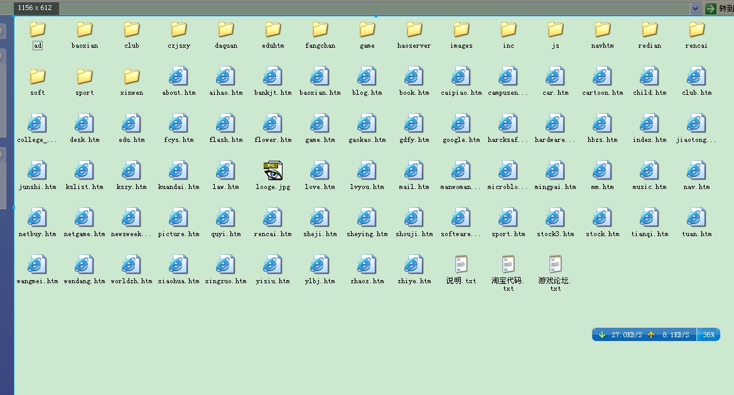Open the index.htm file
This screenshot has width=734, height=395.
pos(649,124)
